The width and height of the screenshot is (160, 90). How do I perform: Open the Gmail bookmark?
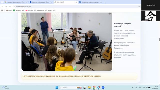coord(9,10)
